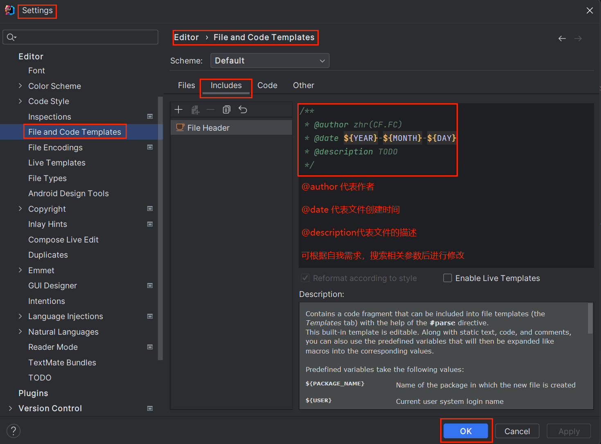The image size is (601, 444).
Task: Click the remove template minus icon
Action: coord(210,109)
